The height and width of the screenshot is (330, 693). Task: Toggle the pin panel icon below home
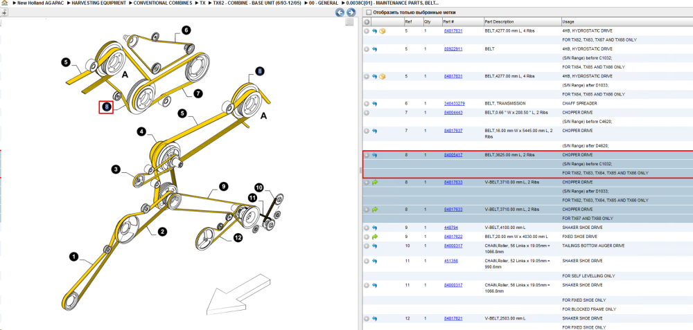pos(4,12)
